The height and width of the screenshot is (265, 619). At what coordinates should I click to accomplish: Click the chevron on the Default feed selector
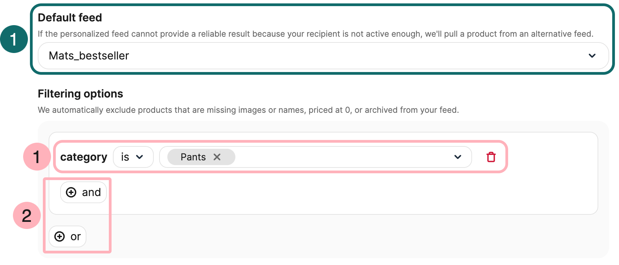593,56
